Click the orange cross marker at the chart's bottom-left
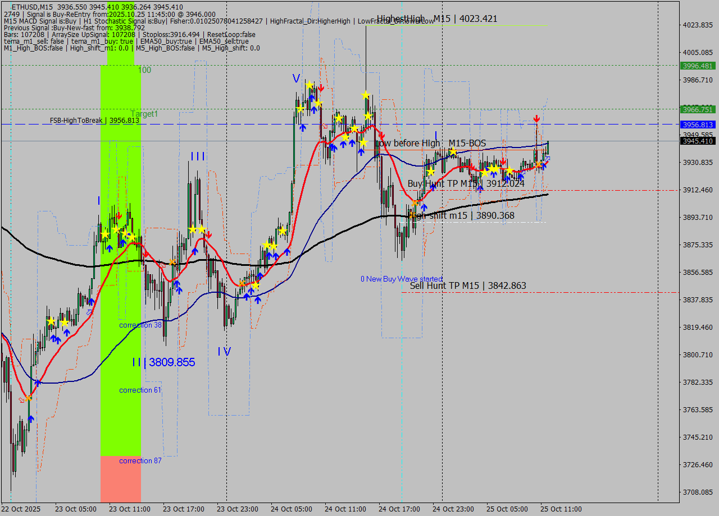Screen dimensions: 719x516 pos(28,397)
